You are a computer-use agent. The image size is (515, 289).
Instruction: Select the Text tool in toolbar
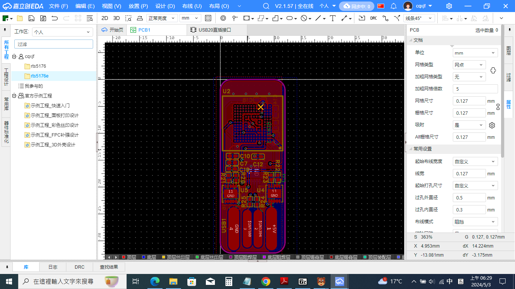333,18
